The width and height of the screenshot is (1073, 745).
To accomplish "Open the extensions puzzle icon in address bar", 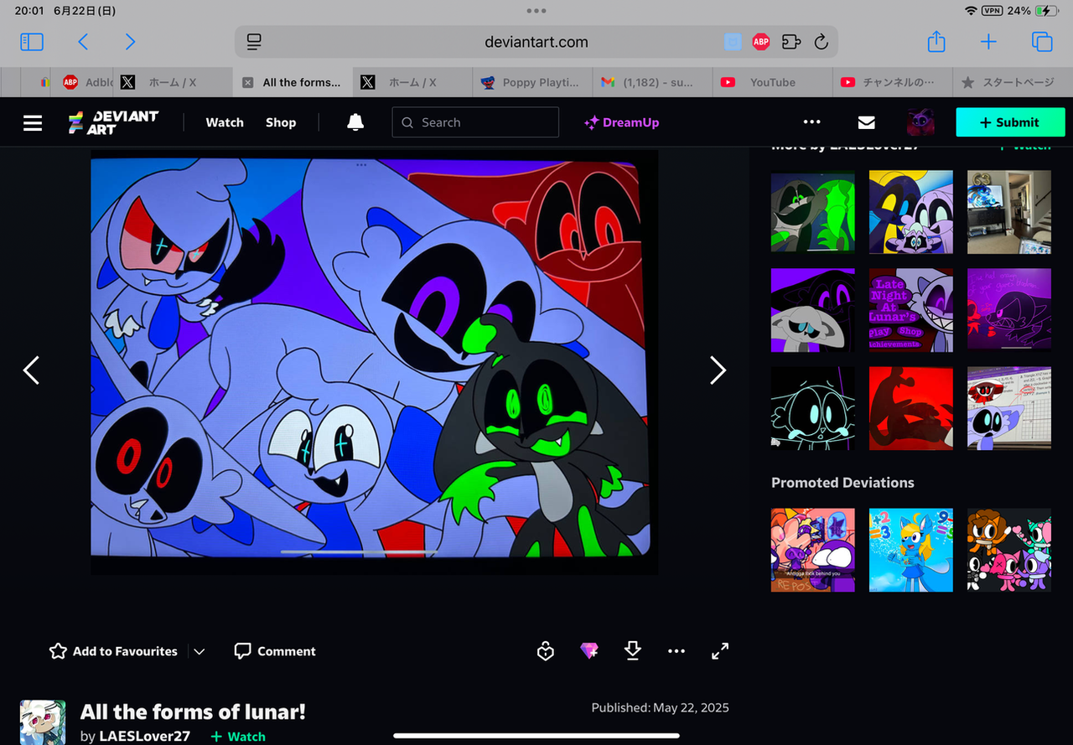I will tap(790, 42).
